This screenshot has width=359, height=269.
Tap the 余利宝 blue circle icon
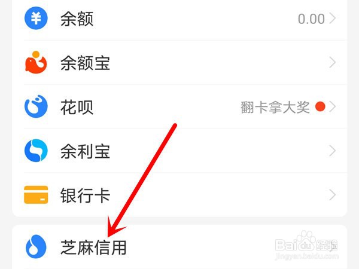[x=36, y=151]
